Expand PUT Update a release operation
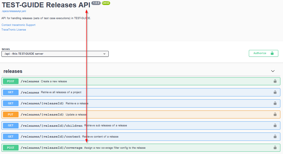The image size is (283, 154). [x=141, y=114]
